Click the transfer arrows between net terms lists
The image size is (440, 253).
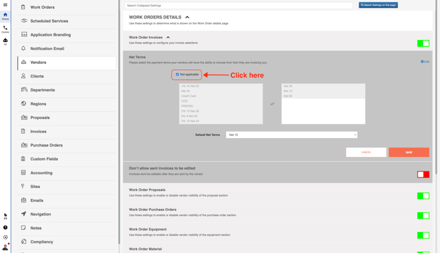click(x=272, y=104)
